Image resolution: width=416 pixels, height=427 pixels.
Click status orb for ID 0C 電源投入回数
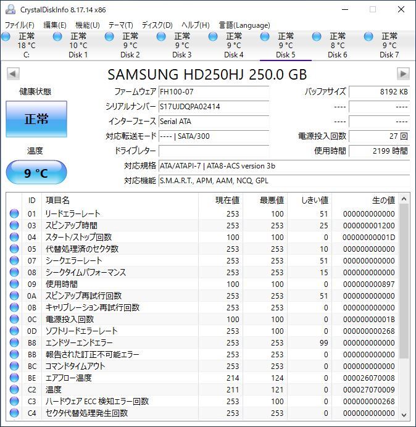tap(14, 319)
